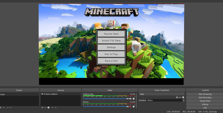Click the Start Recording button
The height and width of the screenshot is (113, 223).
click(205, 97)
